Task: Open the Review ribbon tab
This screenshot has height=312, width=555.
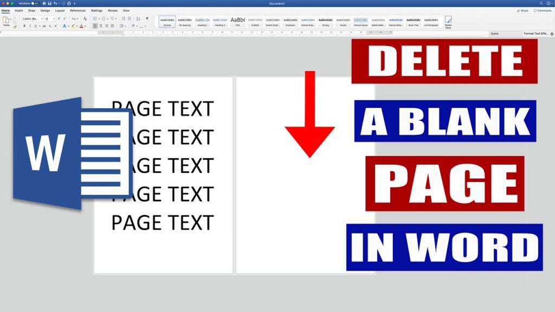Action: (x=113, y=11)
